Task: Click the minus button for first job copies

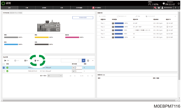Action: click(73, 68)
